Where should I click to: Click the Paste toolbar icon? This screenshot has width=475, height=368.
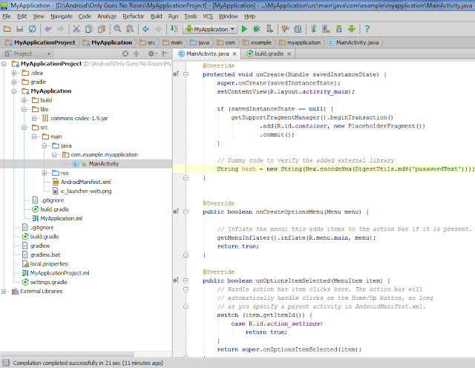tap(102, 29)
